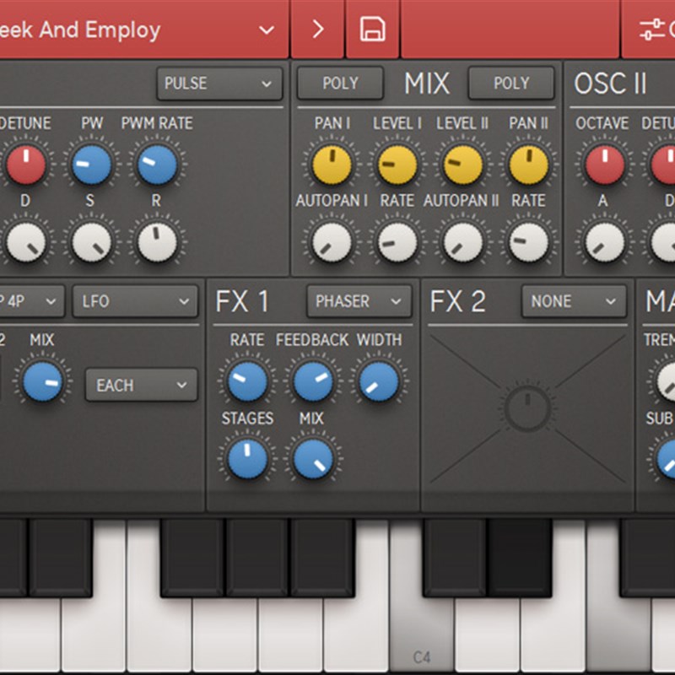Open the PULSE waveform dropdown
Viewport: 675px width, 675px height.
[219, 84]
